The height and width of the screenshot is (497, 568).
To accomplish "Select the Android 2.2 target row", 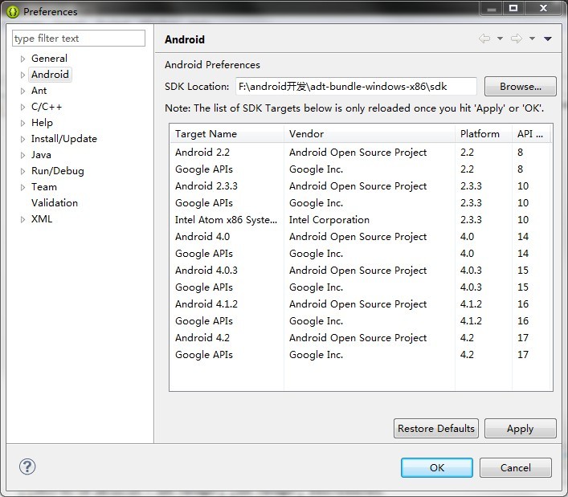I will (x=361, y=152).
